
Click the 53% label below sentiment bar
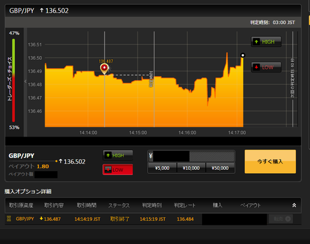tap(14, 127)
